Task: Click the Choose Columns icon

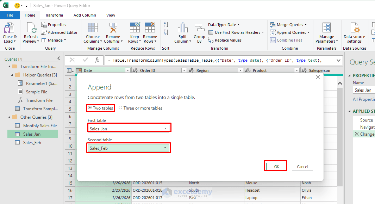Action: tap(93, 28)
